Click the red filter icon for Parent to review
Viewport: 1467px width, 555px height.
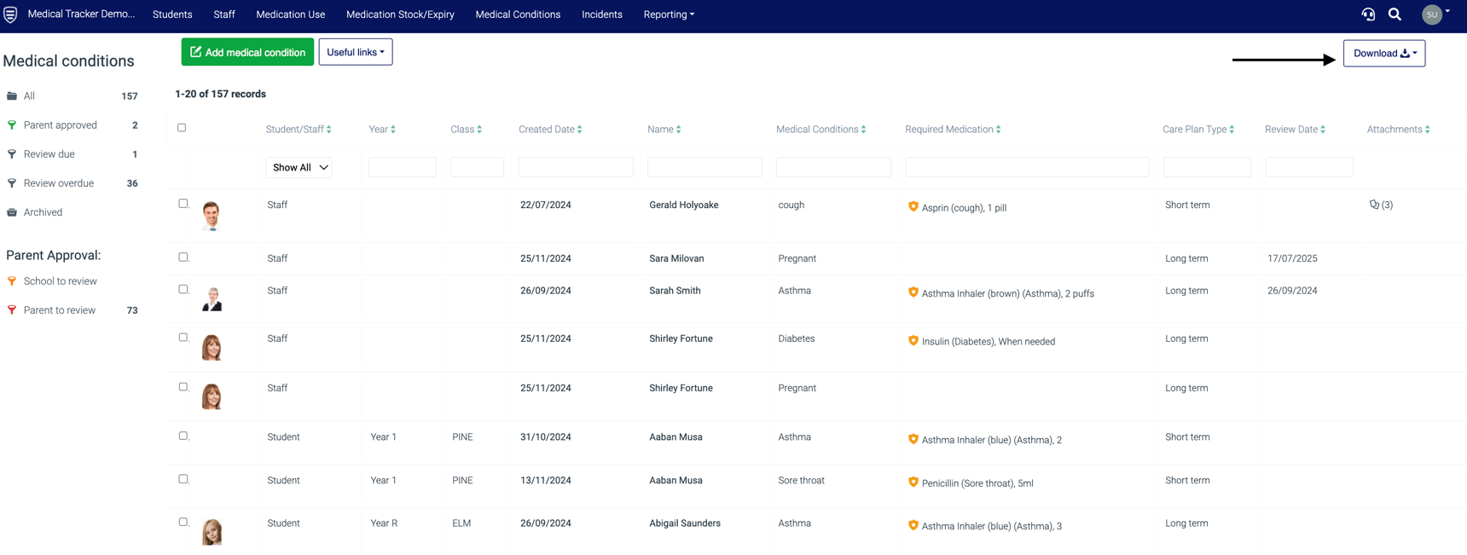[12, 310]
